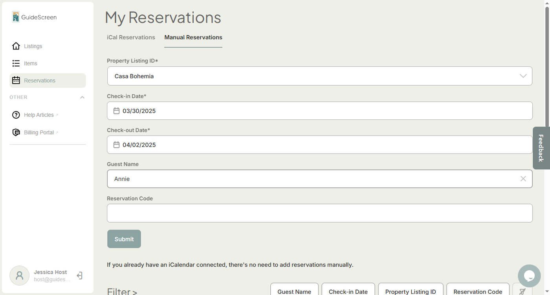Switch to the iCal Reservations tab
This screenshot has width=550, height=295.
(131, 37)
